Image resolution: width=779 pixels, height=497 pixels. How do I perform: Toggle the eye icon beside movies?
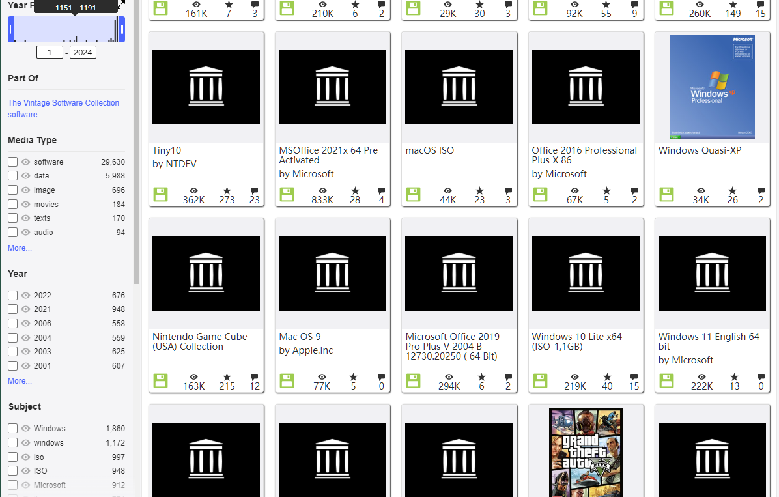pos(26,205)
